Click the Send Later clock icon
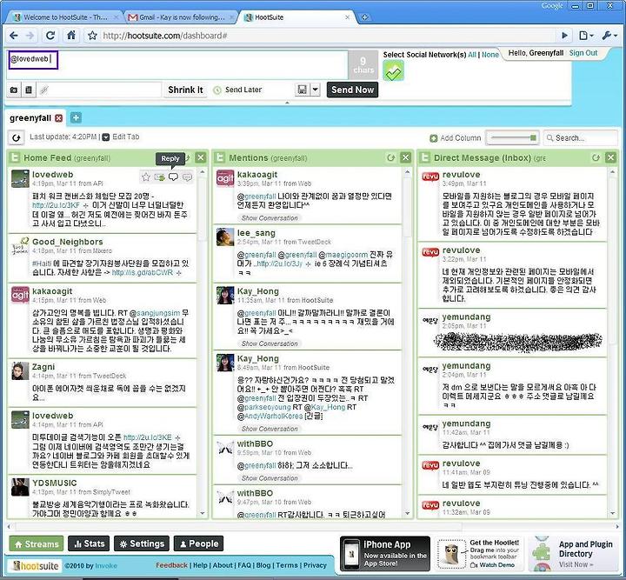This screenshot has width=626, height=580. click(217, 90)
